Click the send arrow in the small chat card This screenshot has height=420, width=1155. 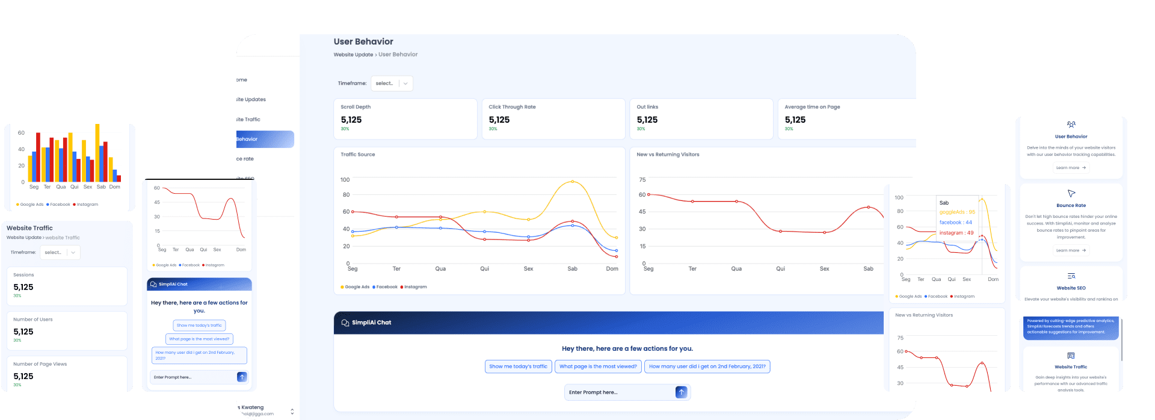[242, 377]
